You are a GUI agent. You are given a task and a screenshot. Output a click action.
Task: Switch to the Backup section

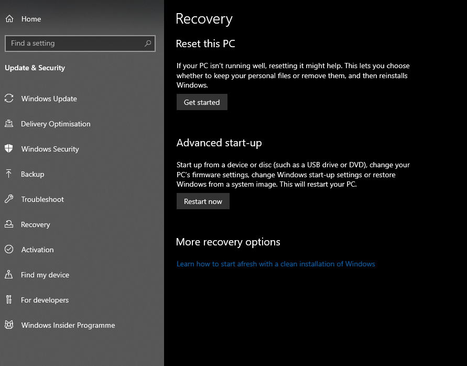[x=32, y=174]
